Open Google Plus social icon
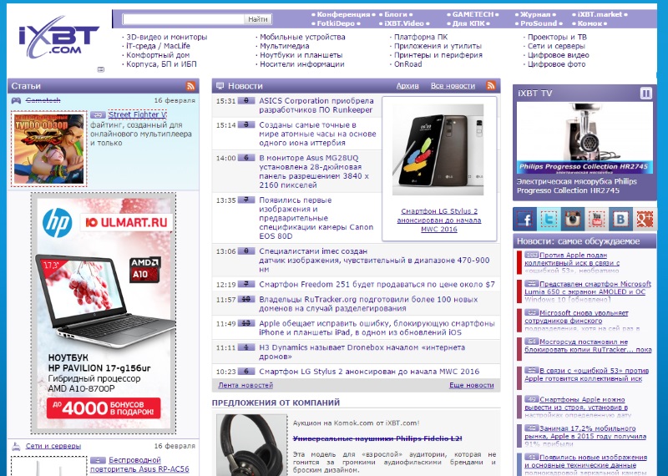Image resolution: width=668 pixels, height=476 pixels. point(645,220)
